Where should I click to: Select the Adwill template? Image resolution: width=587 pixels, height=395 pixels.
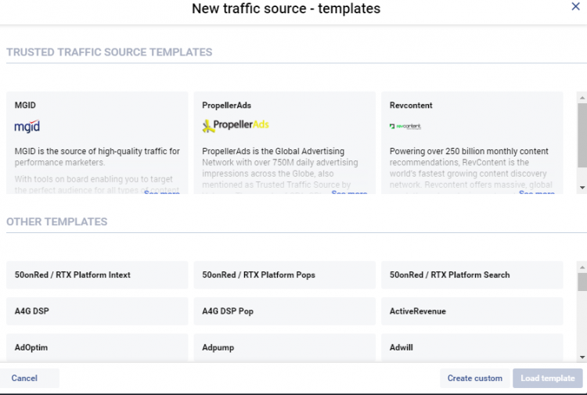[472, 347]
